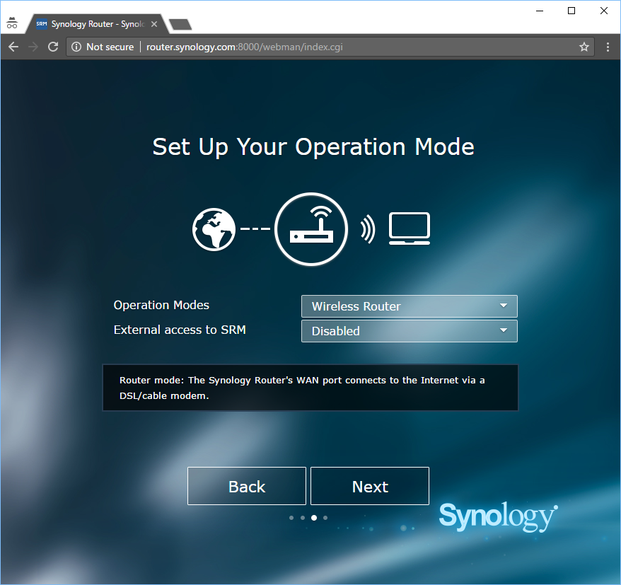The width and height of the screenshot is (621, 585).
Task: Click the Operation Modes label
Action: 161,305
